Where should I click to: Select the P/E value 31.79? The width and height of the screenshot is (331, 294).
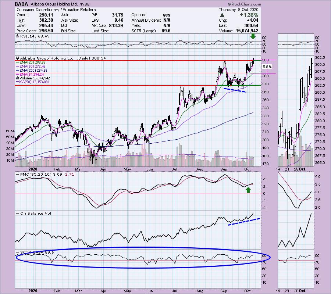click(x=118, y=15)
